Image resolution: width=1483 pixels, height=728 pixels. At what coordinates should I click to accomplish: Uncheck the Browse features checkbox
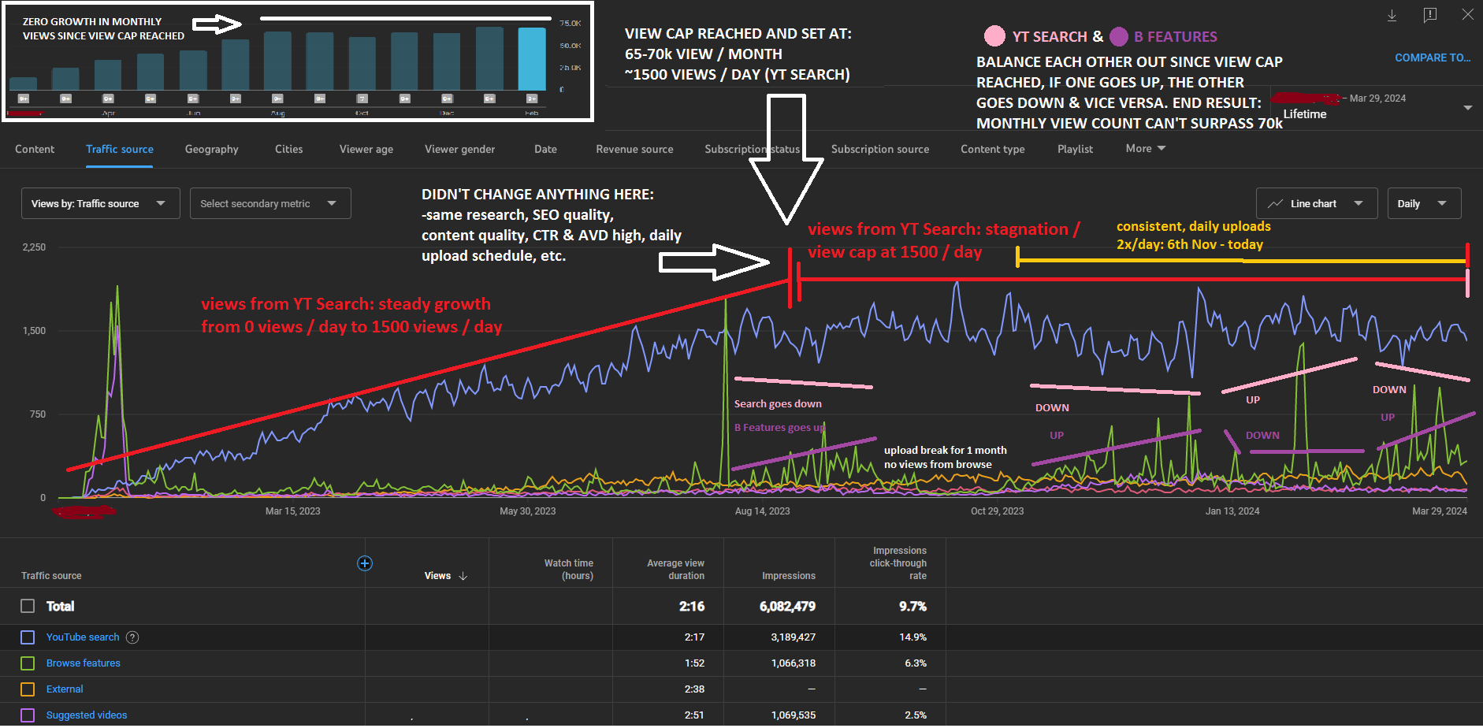(x=28, y=663)
